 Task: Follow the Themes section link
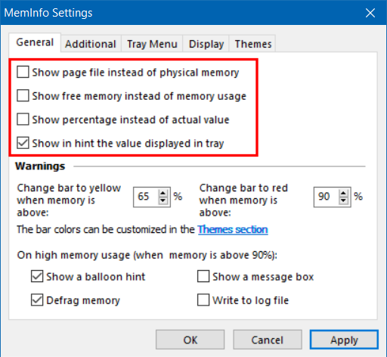(x=233, y=229)
